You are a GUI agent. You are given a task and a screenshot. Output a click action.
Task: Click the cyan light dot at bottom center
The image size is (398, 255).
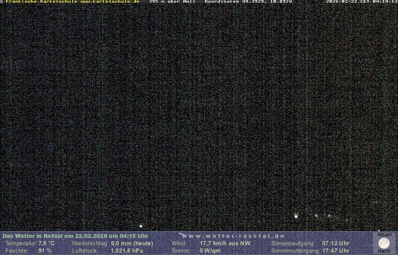[141, 226]
